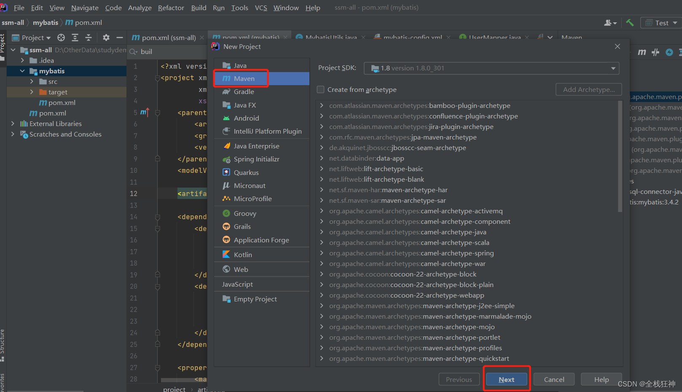Screen dimensions: 682x392
Task: Open mybatis pom.xml in project tree
Action: [58, 102]
